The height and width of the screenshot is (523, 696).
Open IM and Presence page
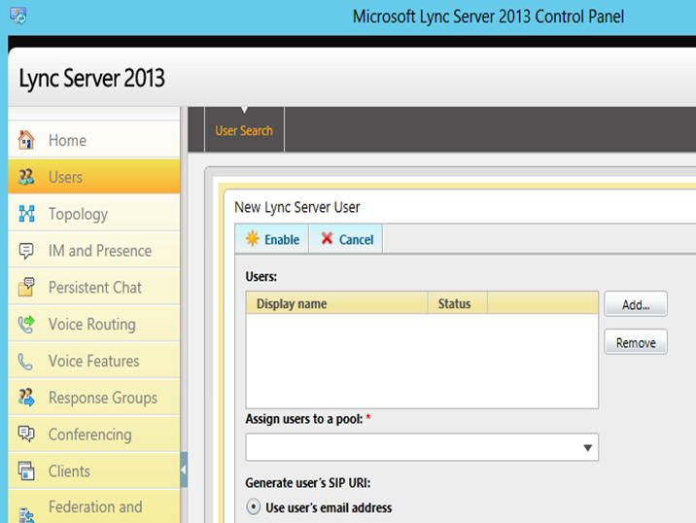94,251
